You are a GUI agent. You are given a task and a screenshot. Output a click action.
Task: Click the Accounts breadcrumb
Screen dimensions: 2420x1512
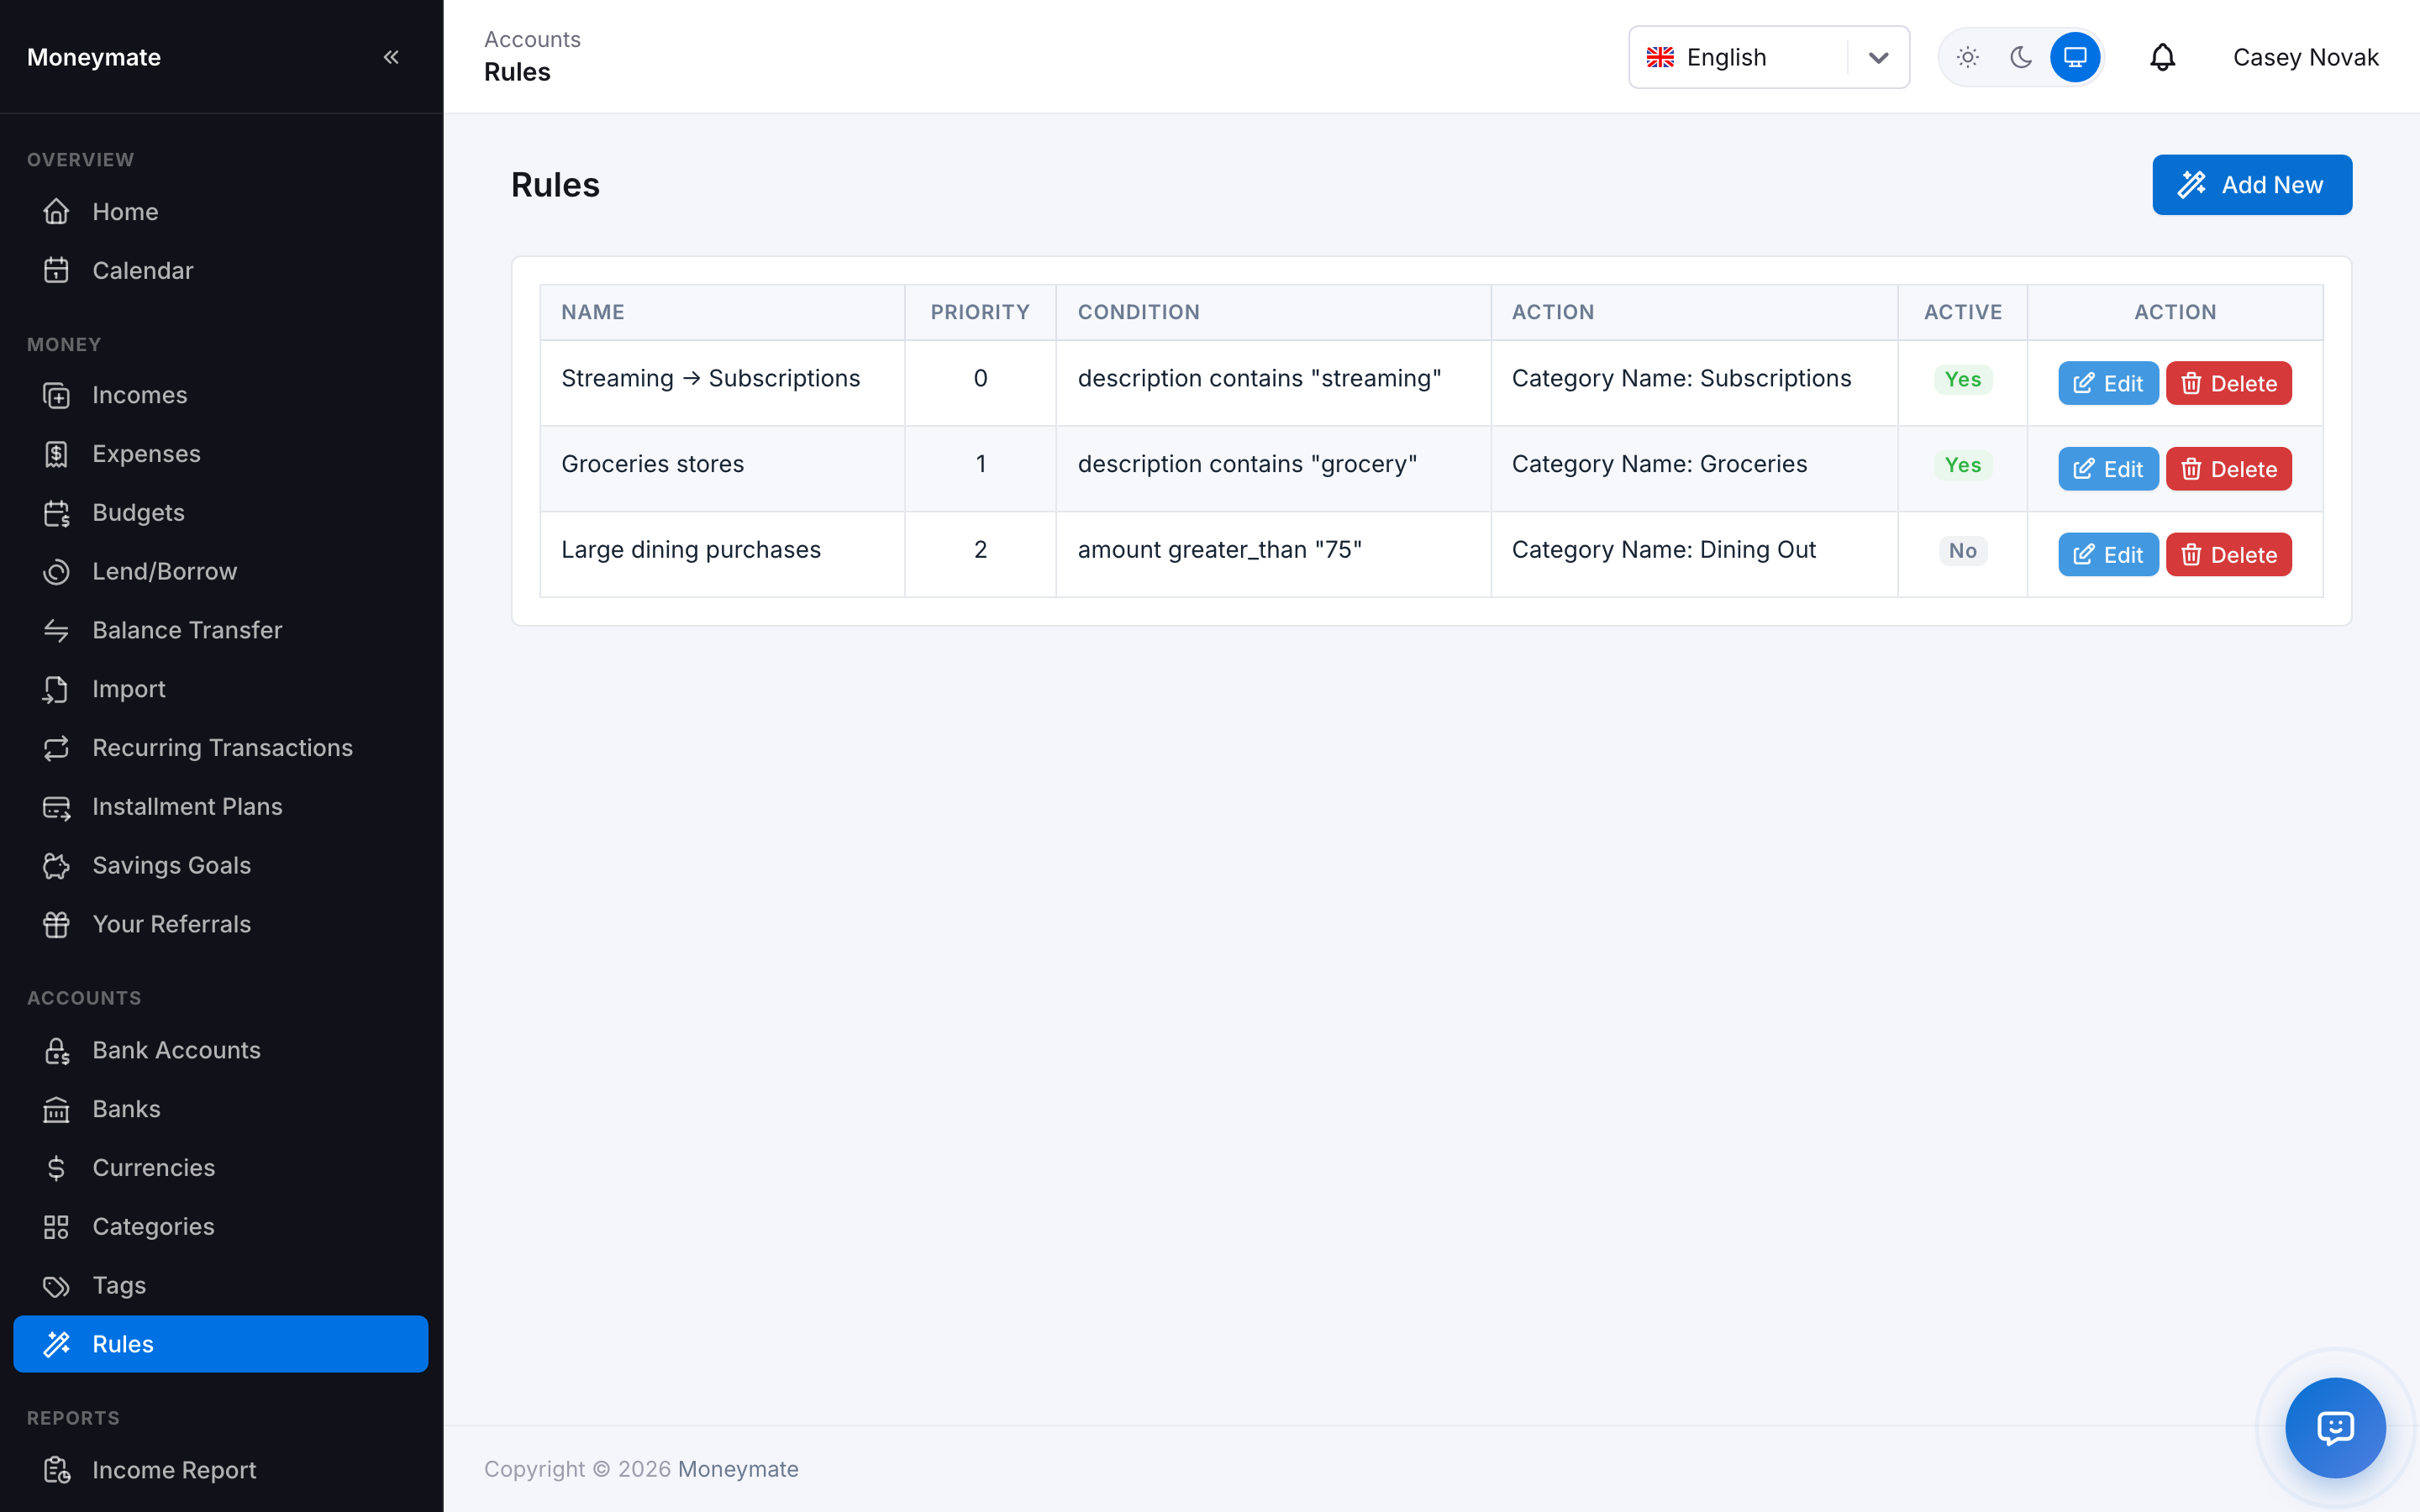[x=532, y=39]
